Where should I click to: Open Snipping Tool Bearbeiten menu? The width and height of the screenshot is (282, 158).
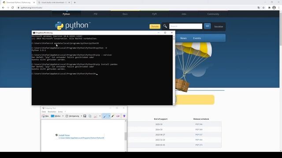pyautogui.click(x=52, y=112)
